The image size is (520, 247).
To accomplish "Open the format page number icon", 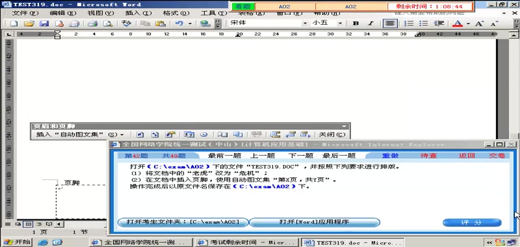I will pyautogui.click(x=170, y=135).
